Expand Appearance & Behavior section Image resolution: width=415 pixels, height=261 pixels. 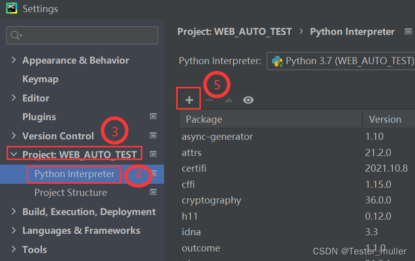(x=14, y=60)
